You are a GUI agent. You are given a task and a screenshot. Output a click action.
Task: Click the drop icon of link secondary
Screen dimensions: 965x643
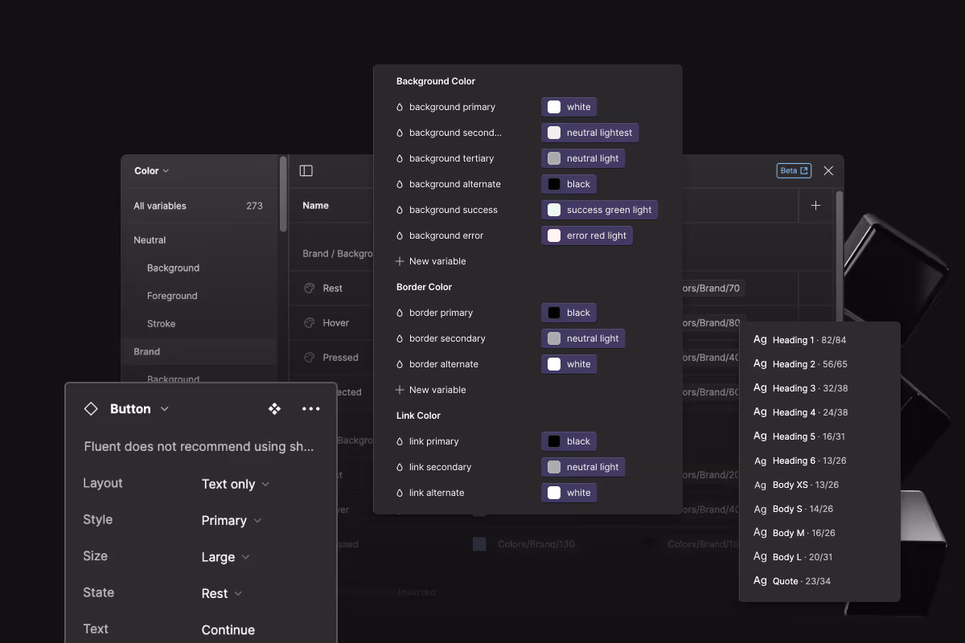400,467
